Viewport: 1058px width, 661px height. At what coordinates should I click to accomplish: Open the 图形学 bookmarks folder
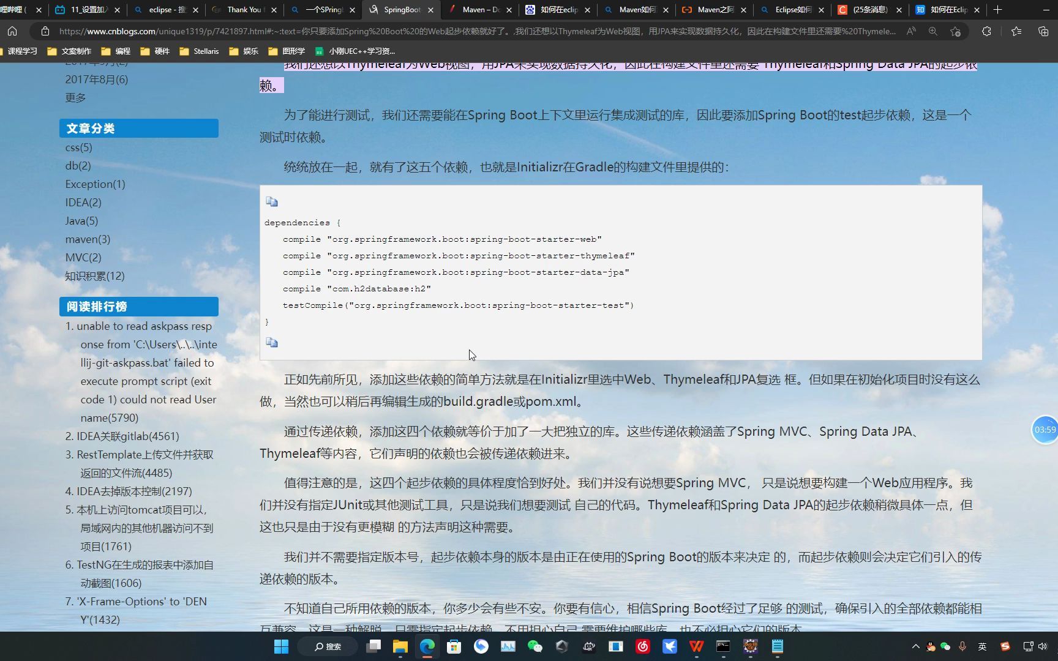pos(287,51)
